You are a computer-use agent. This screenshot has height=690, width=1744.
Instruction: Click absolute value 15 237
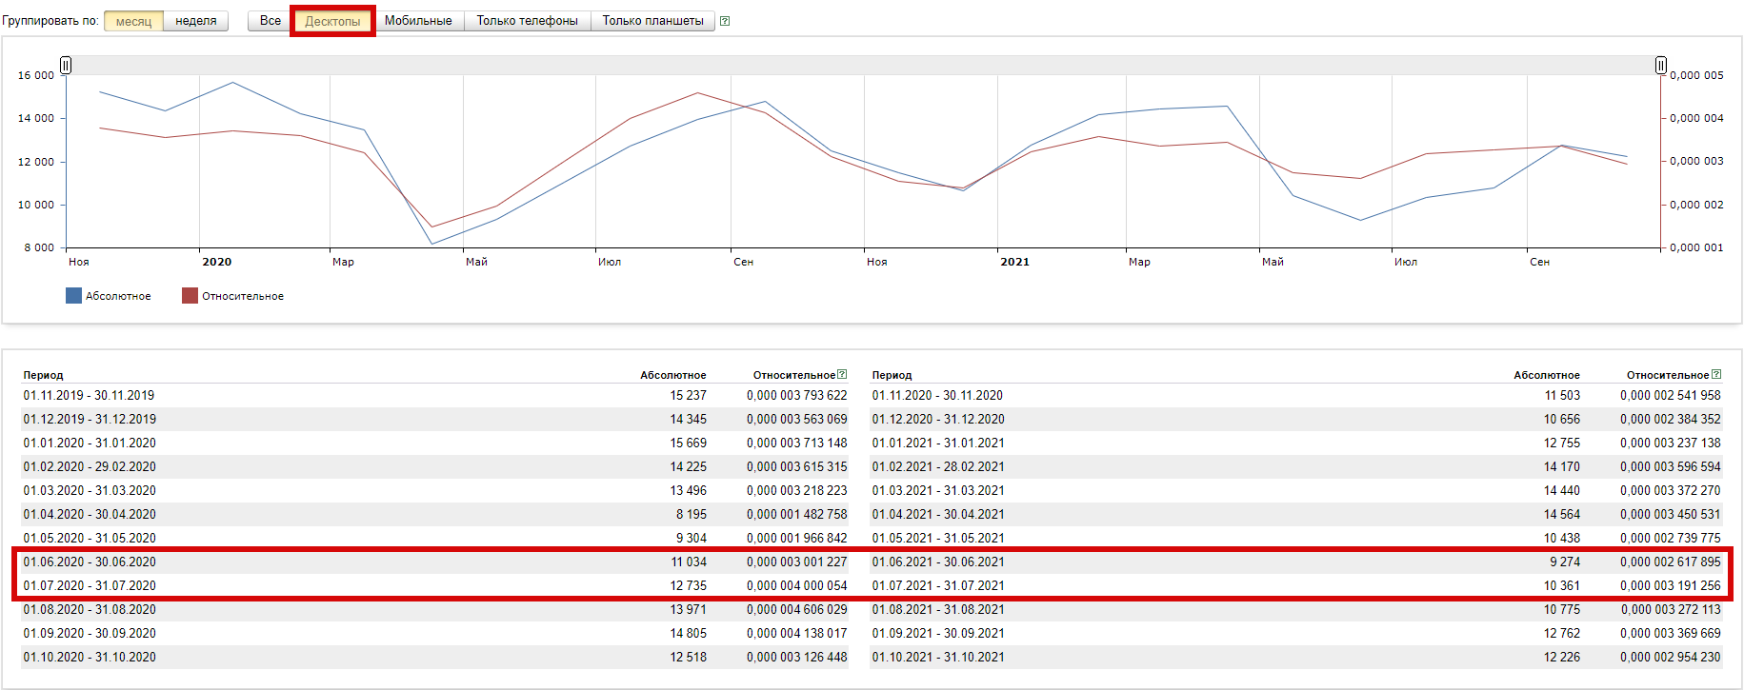pyautogui.click(x=688, y=395)
